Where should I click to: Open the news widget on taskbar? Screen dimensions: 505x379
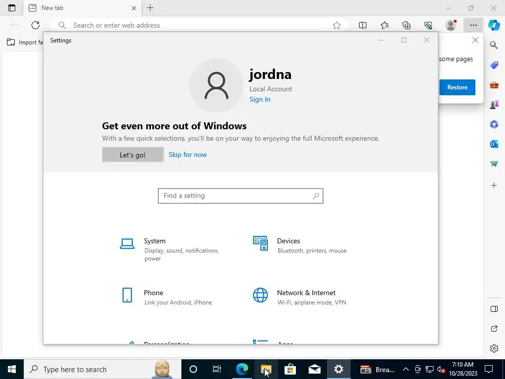pos(377,369)
